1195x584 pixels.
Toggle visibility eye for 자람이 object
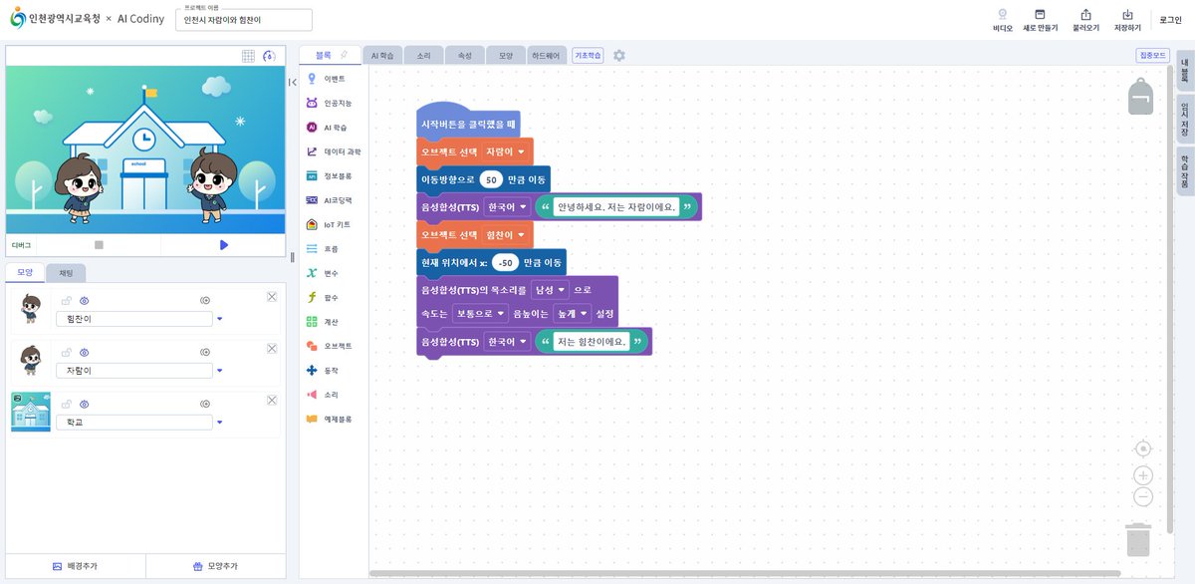[85, 351]
